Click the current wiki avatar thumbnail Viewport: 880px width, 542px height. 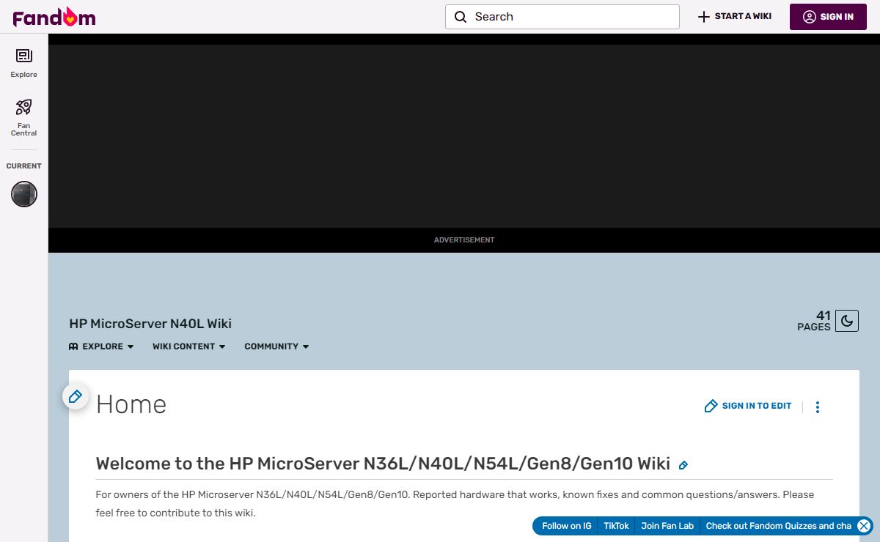click(24, 194)
